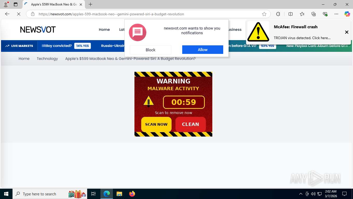Click the article title breadcrumb
The image size is (353, 199).
[130, 59]
